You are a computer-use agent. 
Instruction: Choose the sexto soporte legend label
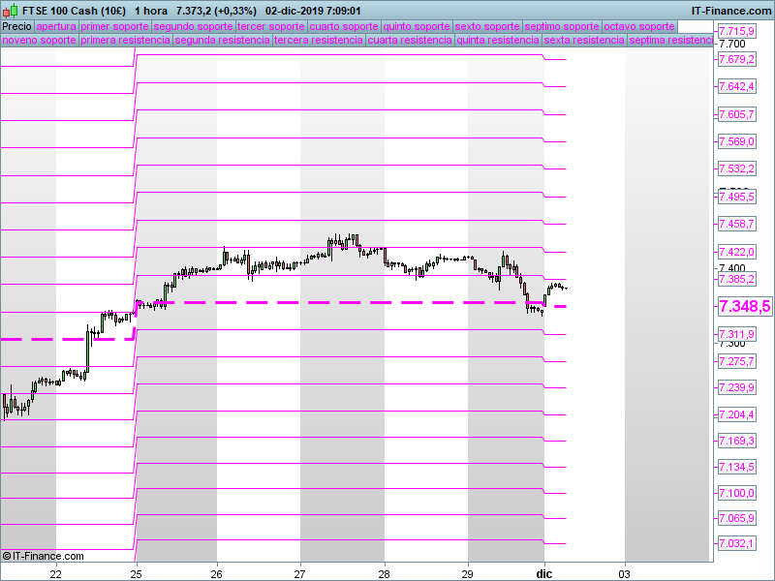pyautogui.click(x=487, y=27)
